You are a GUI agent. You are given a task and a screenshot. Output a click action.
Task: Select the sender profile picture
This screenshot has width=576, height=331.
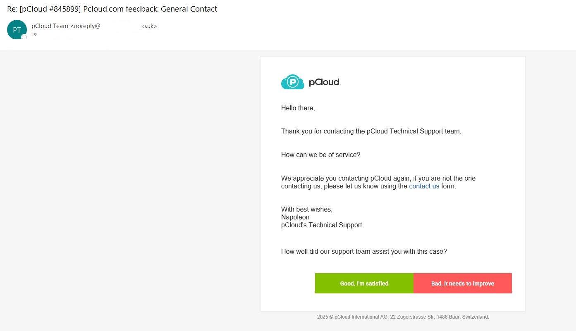17,30
